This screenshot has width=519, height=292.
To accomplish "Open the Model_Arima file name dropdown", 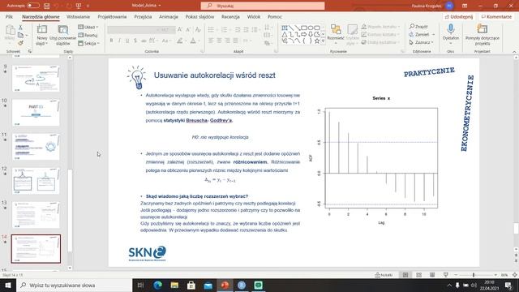I will coord(146,6).
